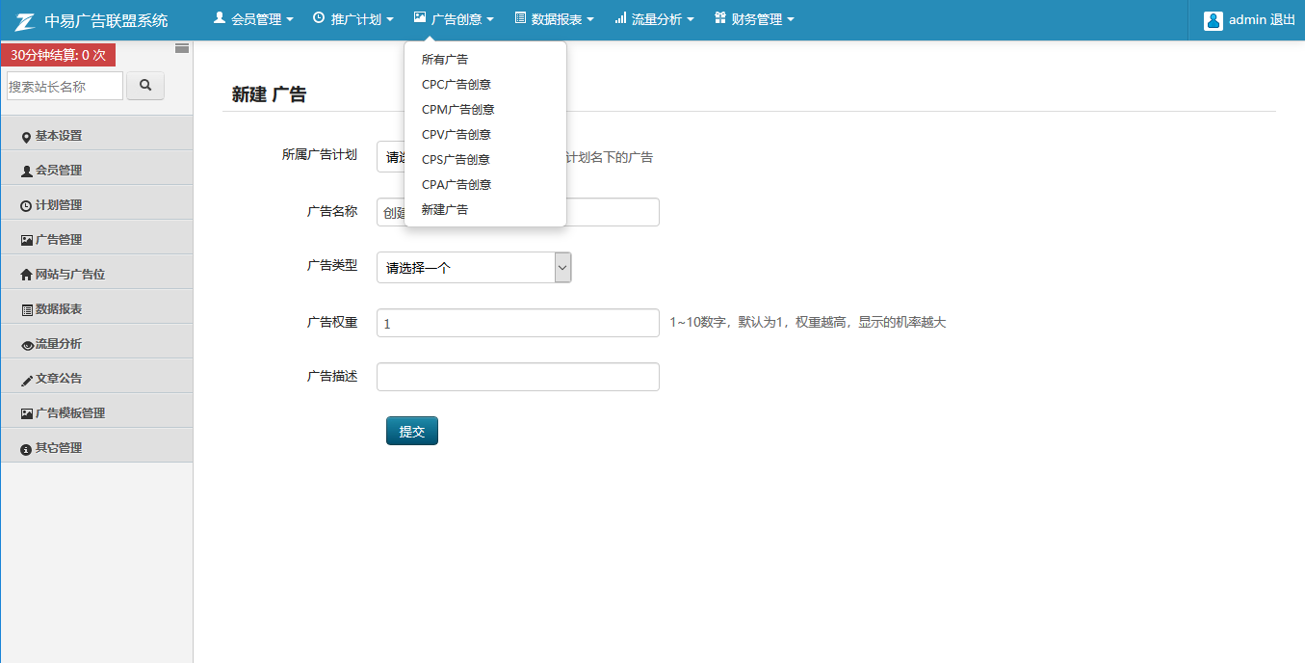
Task: Select 新建广告 menu entry
Action: click(445, 210)
